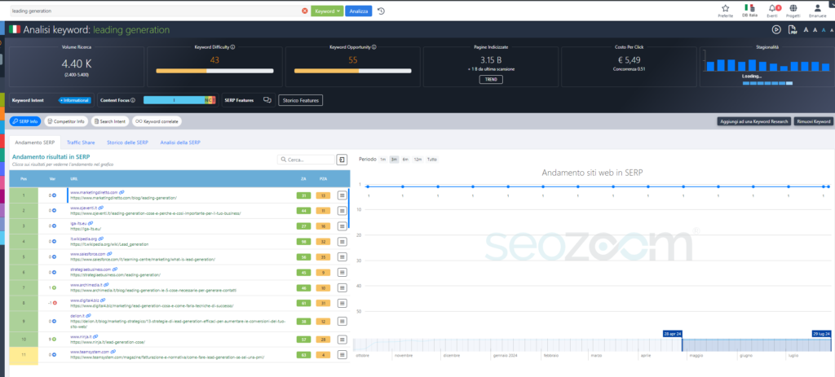Select the SERP Info pill

click(x=25, y=121)
